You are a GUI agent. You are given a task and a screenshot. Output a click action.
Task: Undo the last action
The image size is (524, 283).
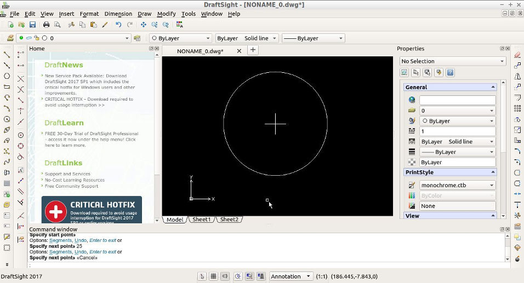pyautogui.click(x=118, y=25)
